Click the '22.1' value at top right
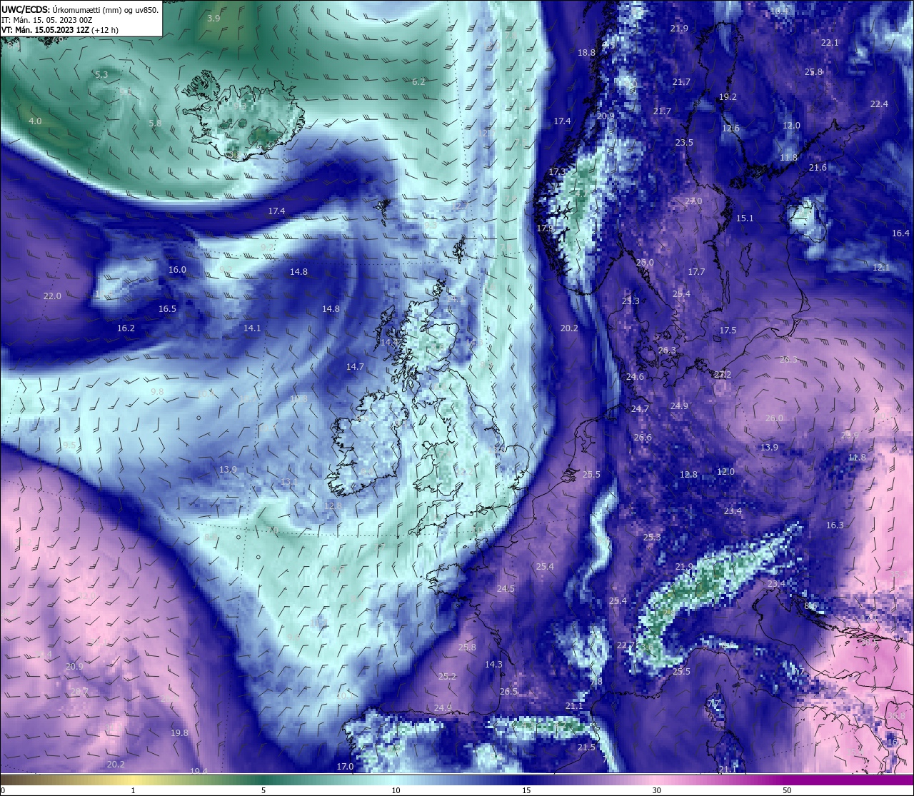 pos(830,43)
